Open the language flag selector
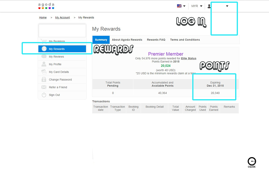The image size is (269, 178). pos(181,6)
